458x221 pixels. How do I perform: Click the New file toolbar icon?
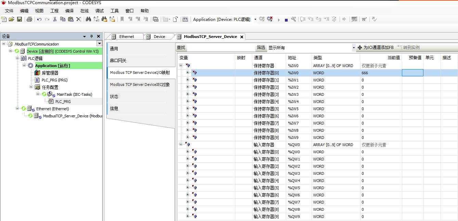(4, 19)
